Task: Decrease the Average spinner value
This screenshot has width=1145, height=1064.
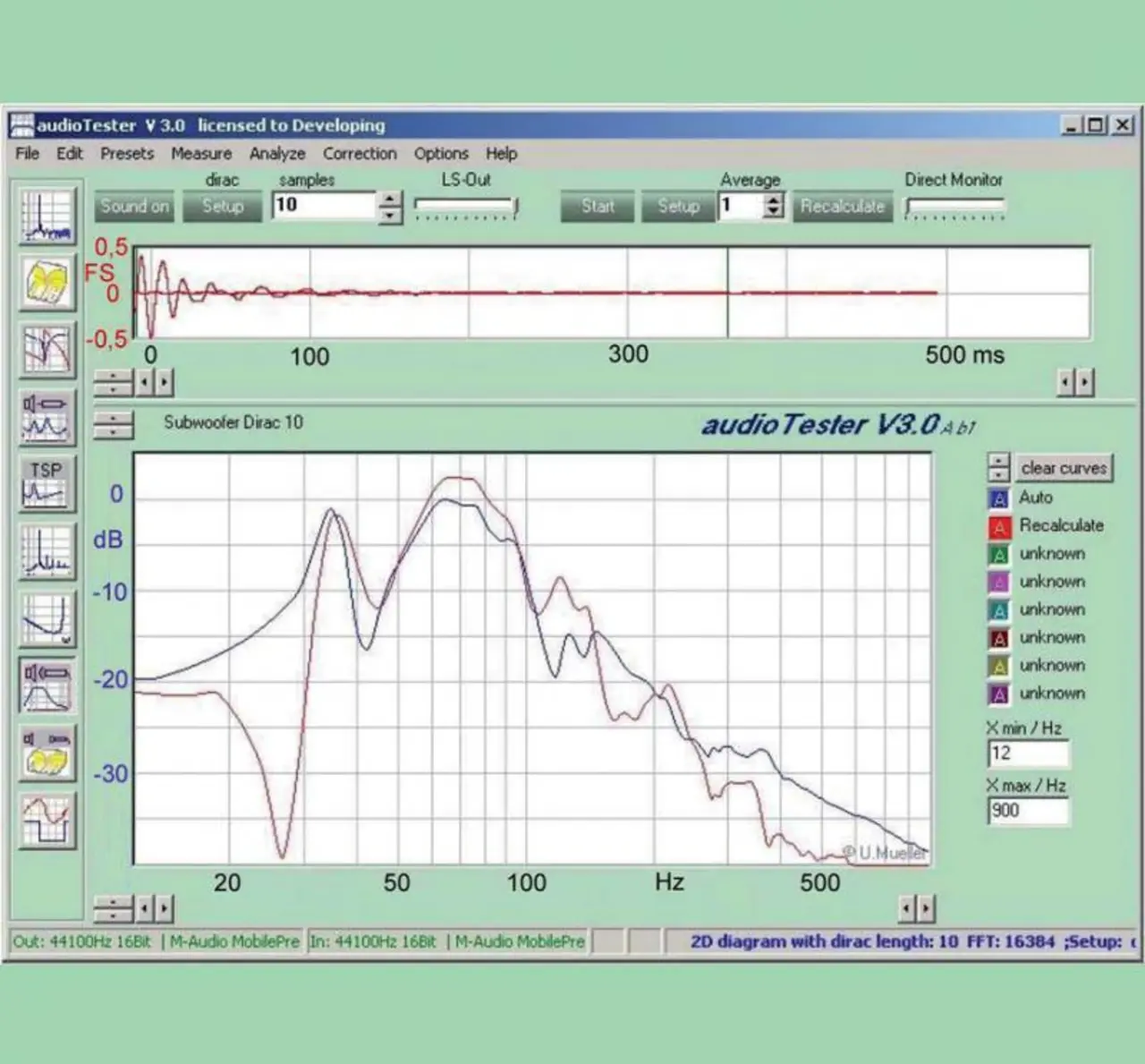Action: pos(774,213)
